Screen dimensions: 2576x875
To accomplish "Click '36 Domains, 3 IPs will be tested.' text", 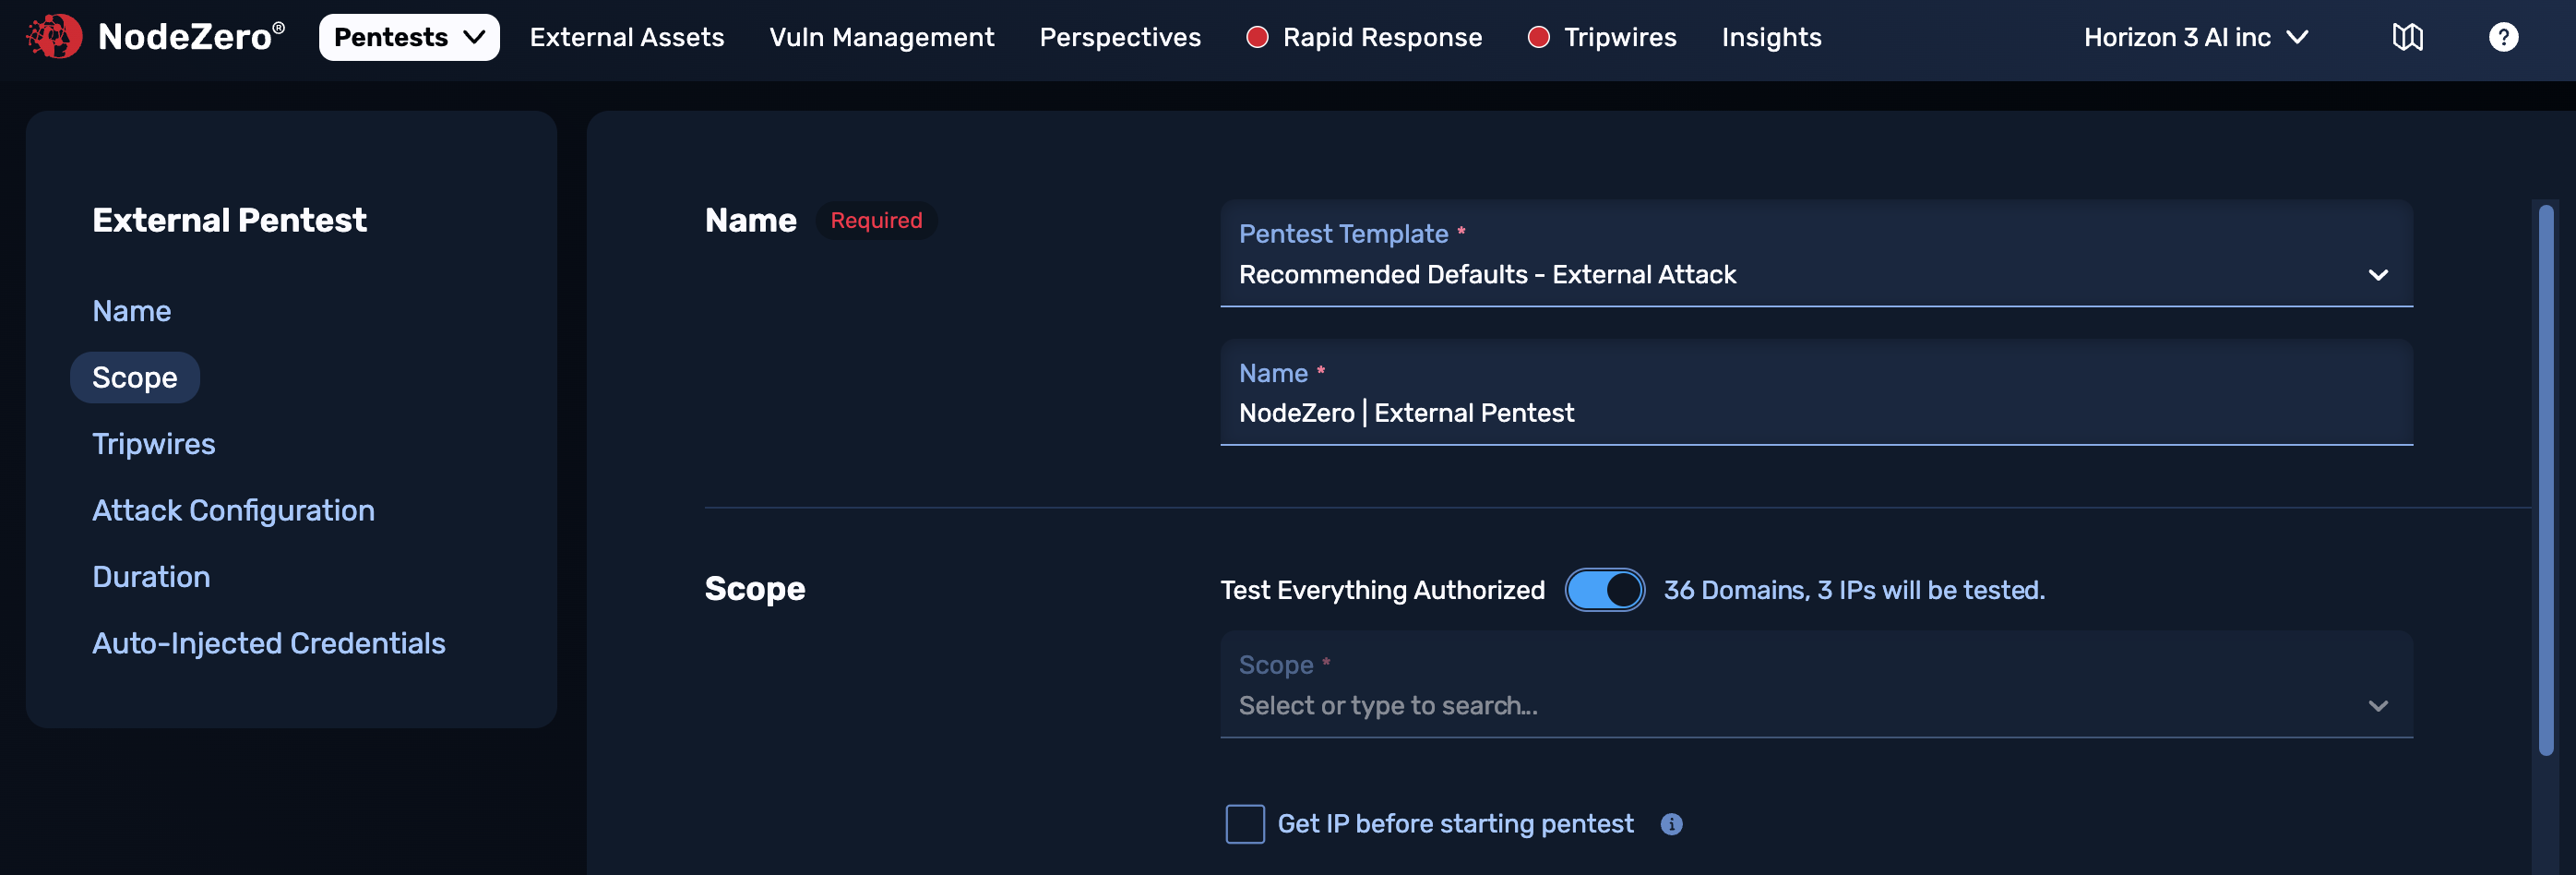I will [x=1854, y=590].
